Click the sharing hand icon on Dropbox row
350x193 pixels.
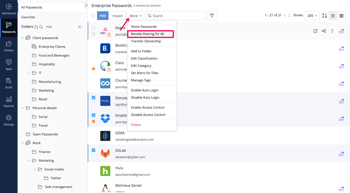click(341, 119)
